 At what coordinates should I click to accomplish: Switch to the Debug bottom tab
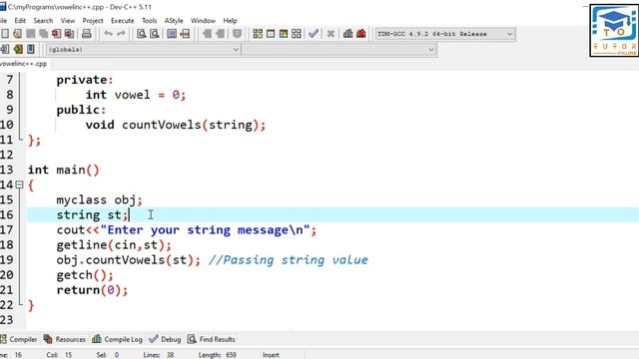tap(165, 339)
